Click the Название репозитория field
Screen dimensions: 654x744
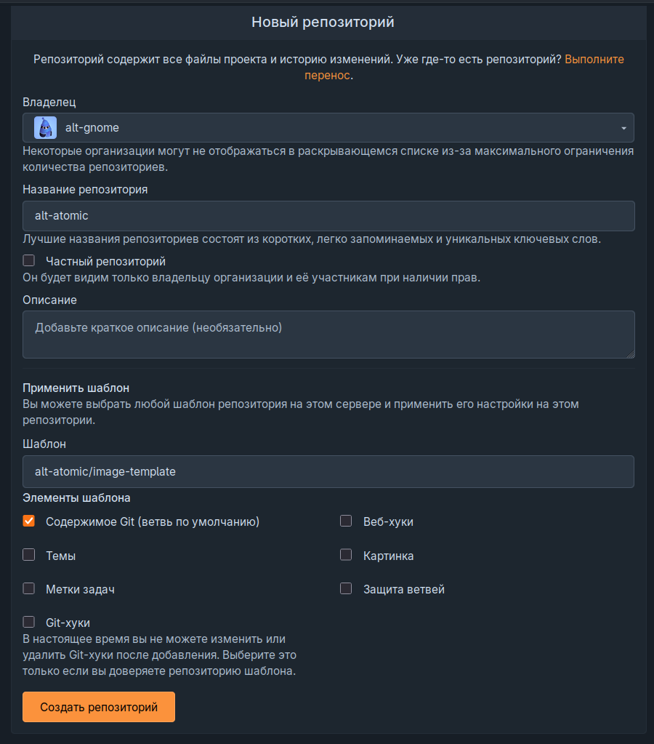point(328,216)
